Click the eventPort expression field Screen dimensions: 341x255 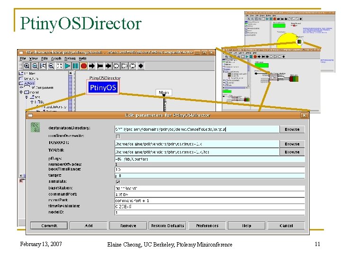pyautogui.click(x=210, y=201)
